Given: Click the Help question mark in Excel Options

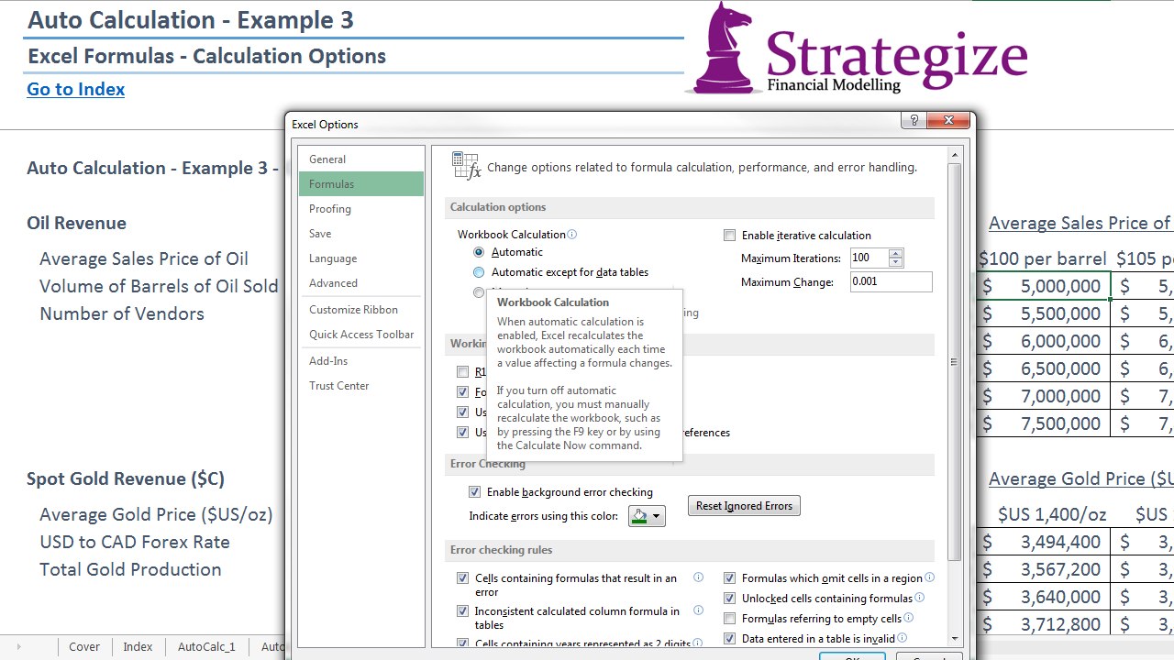Looking at the screenshot, I should click(914, 121).
